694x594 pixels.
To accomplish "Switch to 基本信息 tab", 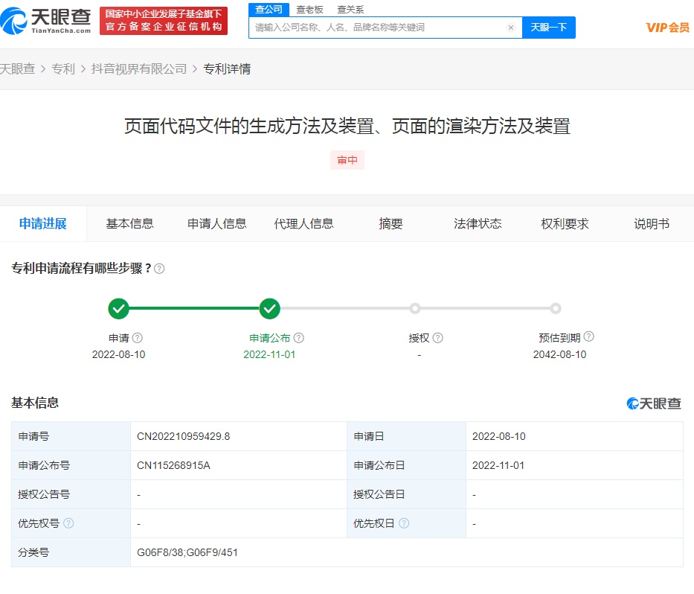I will click(129, 224).
